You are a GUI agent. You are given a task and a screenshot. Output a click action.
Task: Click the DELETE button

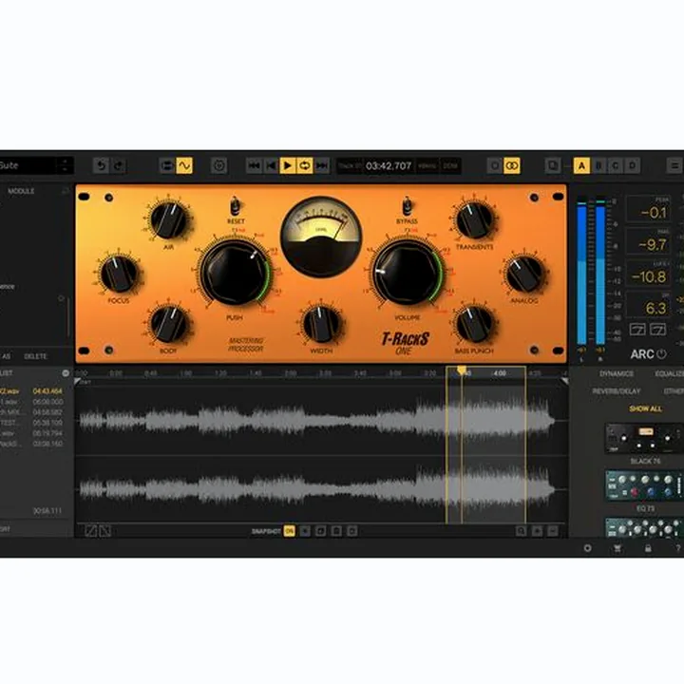[x=35, y=356]
